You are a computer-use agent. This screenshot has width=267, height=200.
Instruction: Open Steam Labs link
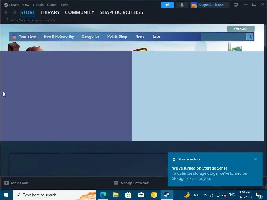(x=156, y=36)
